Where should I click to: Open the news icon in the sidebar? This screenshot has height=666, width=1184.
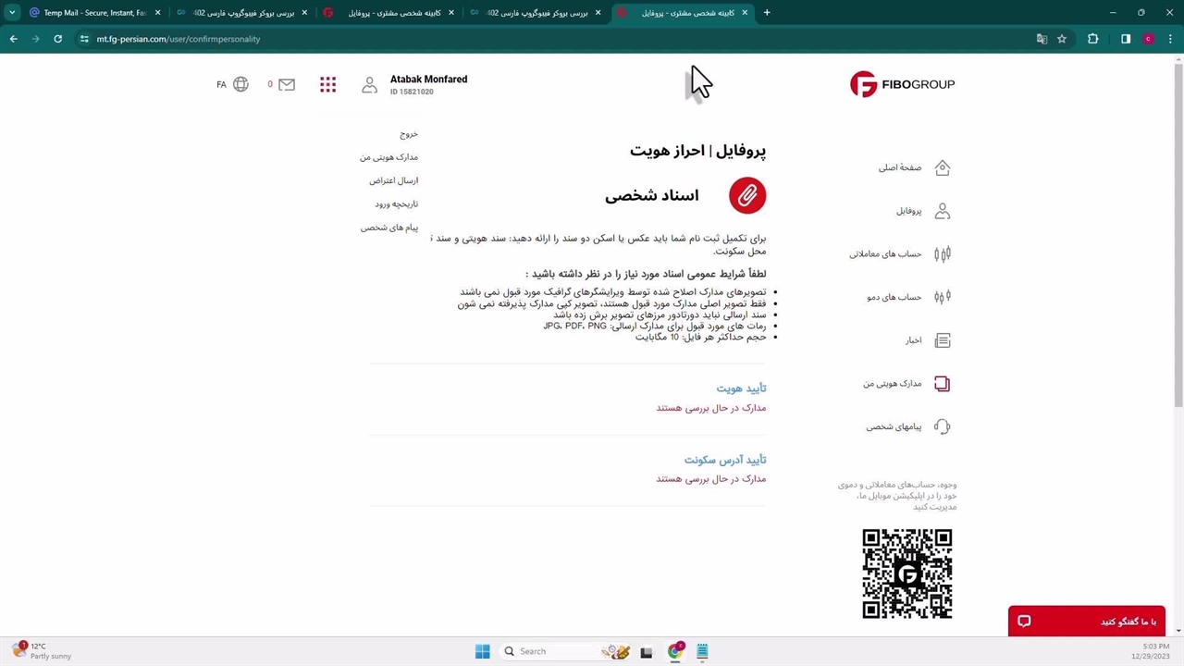coord(942,340)
